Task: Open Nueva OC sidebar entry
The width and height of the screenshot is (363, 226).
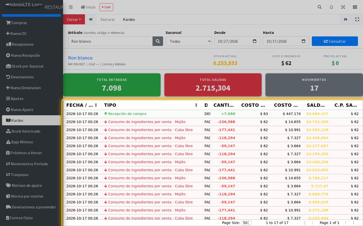Action: [x=32, y=33]
